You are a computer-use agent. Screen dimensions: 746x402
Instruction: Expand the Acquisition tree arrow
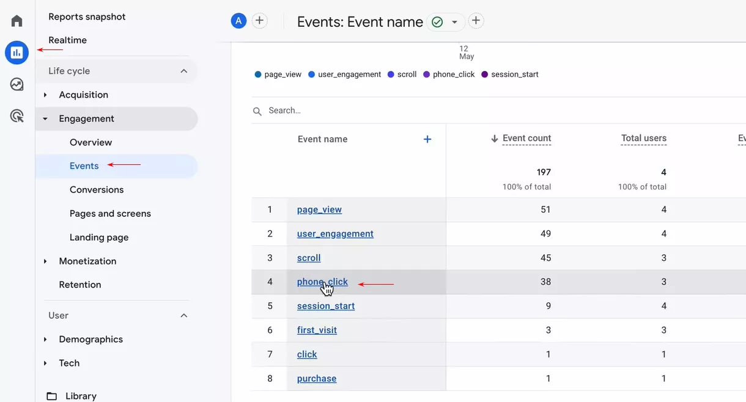(x=45, y=95)
